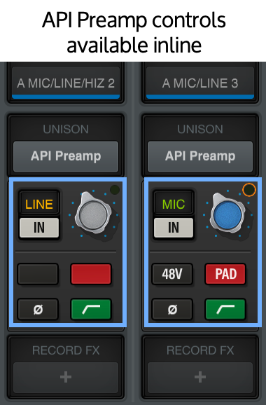The width and height of the screenshot is (266, 405).
Task: Invert polarity on the LINE channel
Action: pyautogui.click(x=38, y=309)
